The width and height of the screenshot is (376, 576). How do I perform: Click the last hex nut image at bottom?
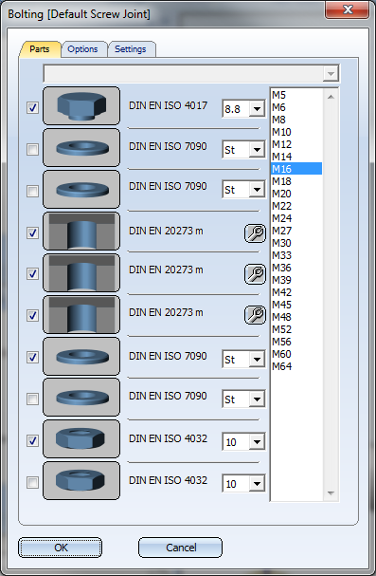click(81, 481)
